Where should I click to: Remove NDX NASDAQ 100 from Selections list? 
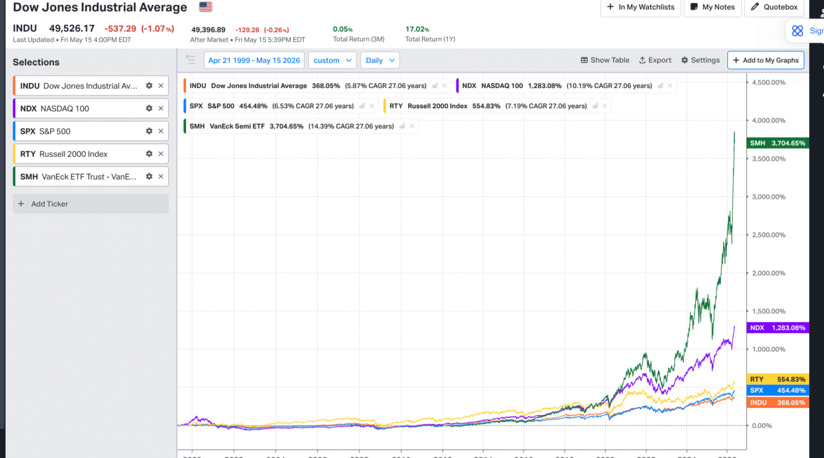pyautogui.click(x=161, y=108)
